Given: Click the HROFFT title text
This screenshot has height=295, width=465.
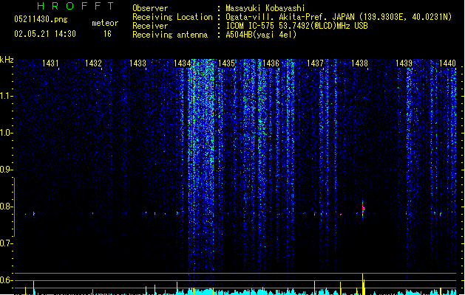Looking at the screenshot, I should click(x=76, y=6).
